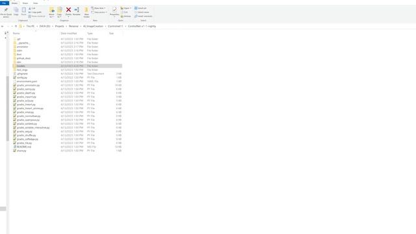Screen dimensions: 416x234
Task: Open the File menu tab
Action: (x=5, y=3)
